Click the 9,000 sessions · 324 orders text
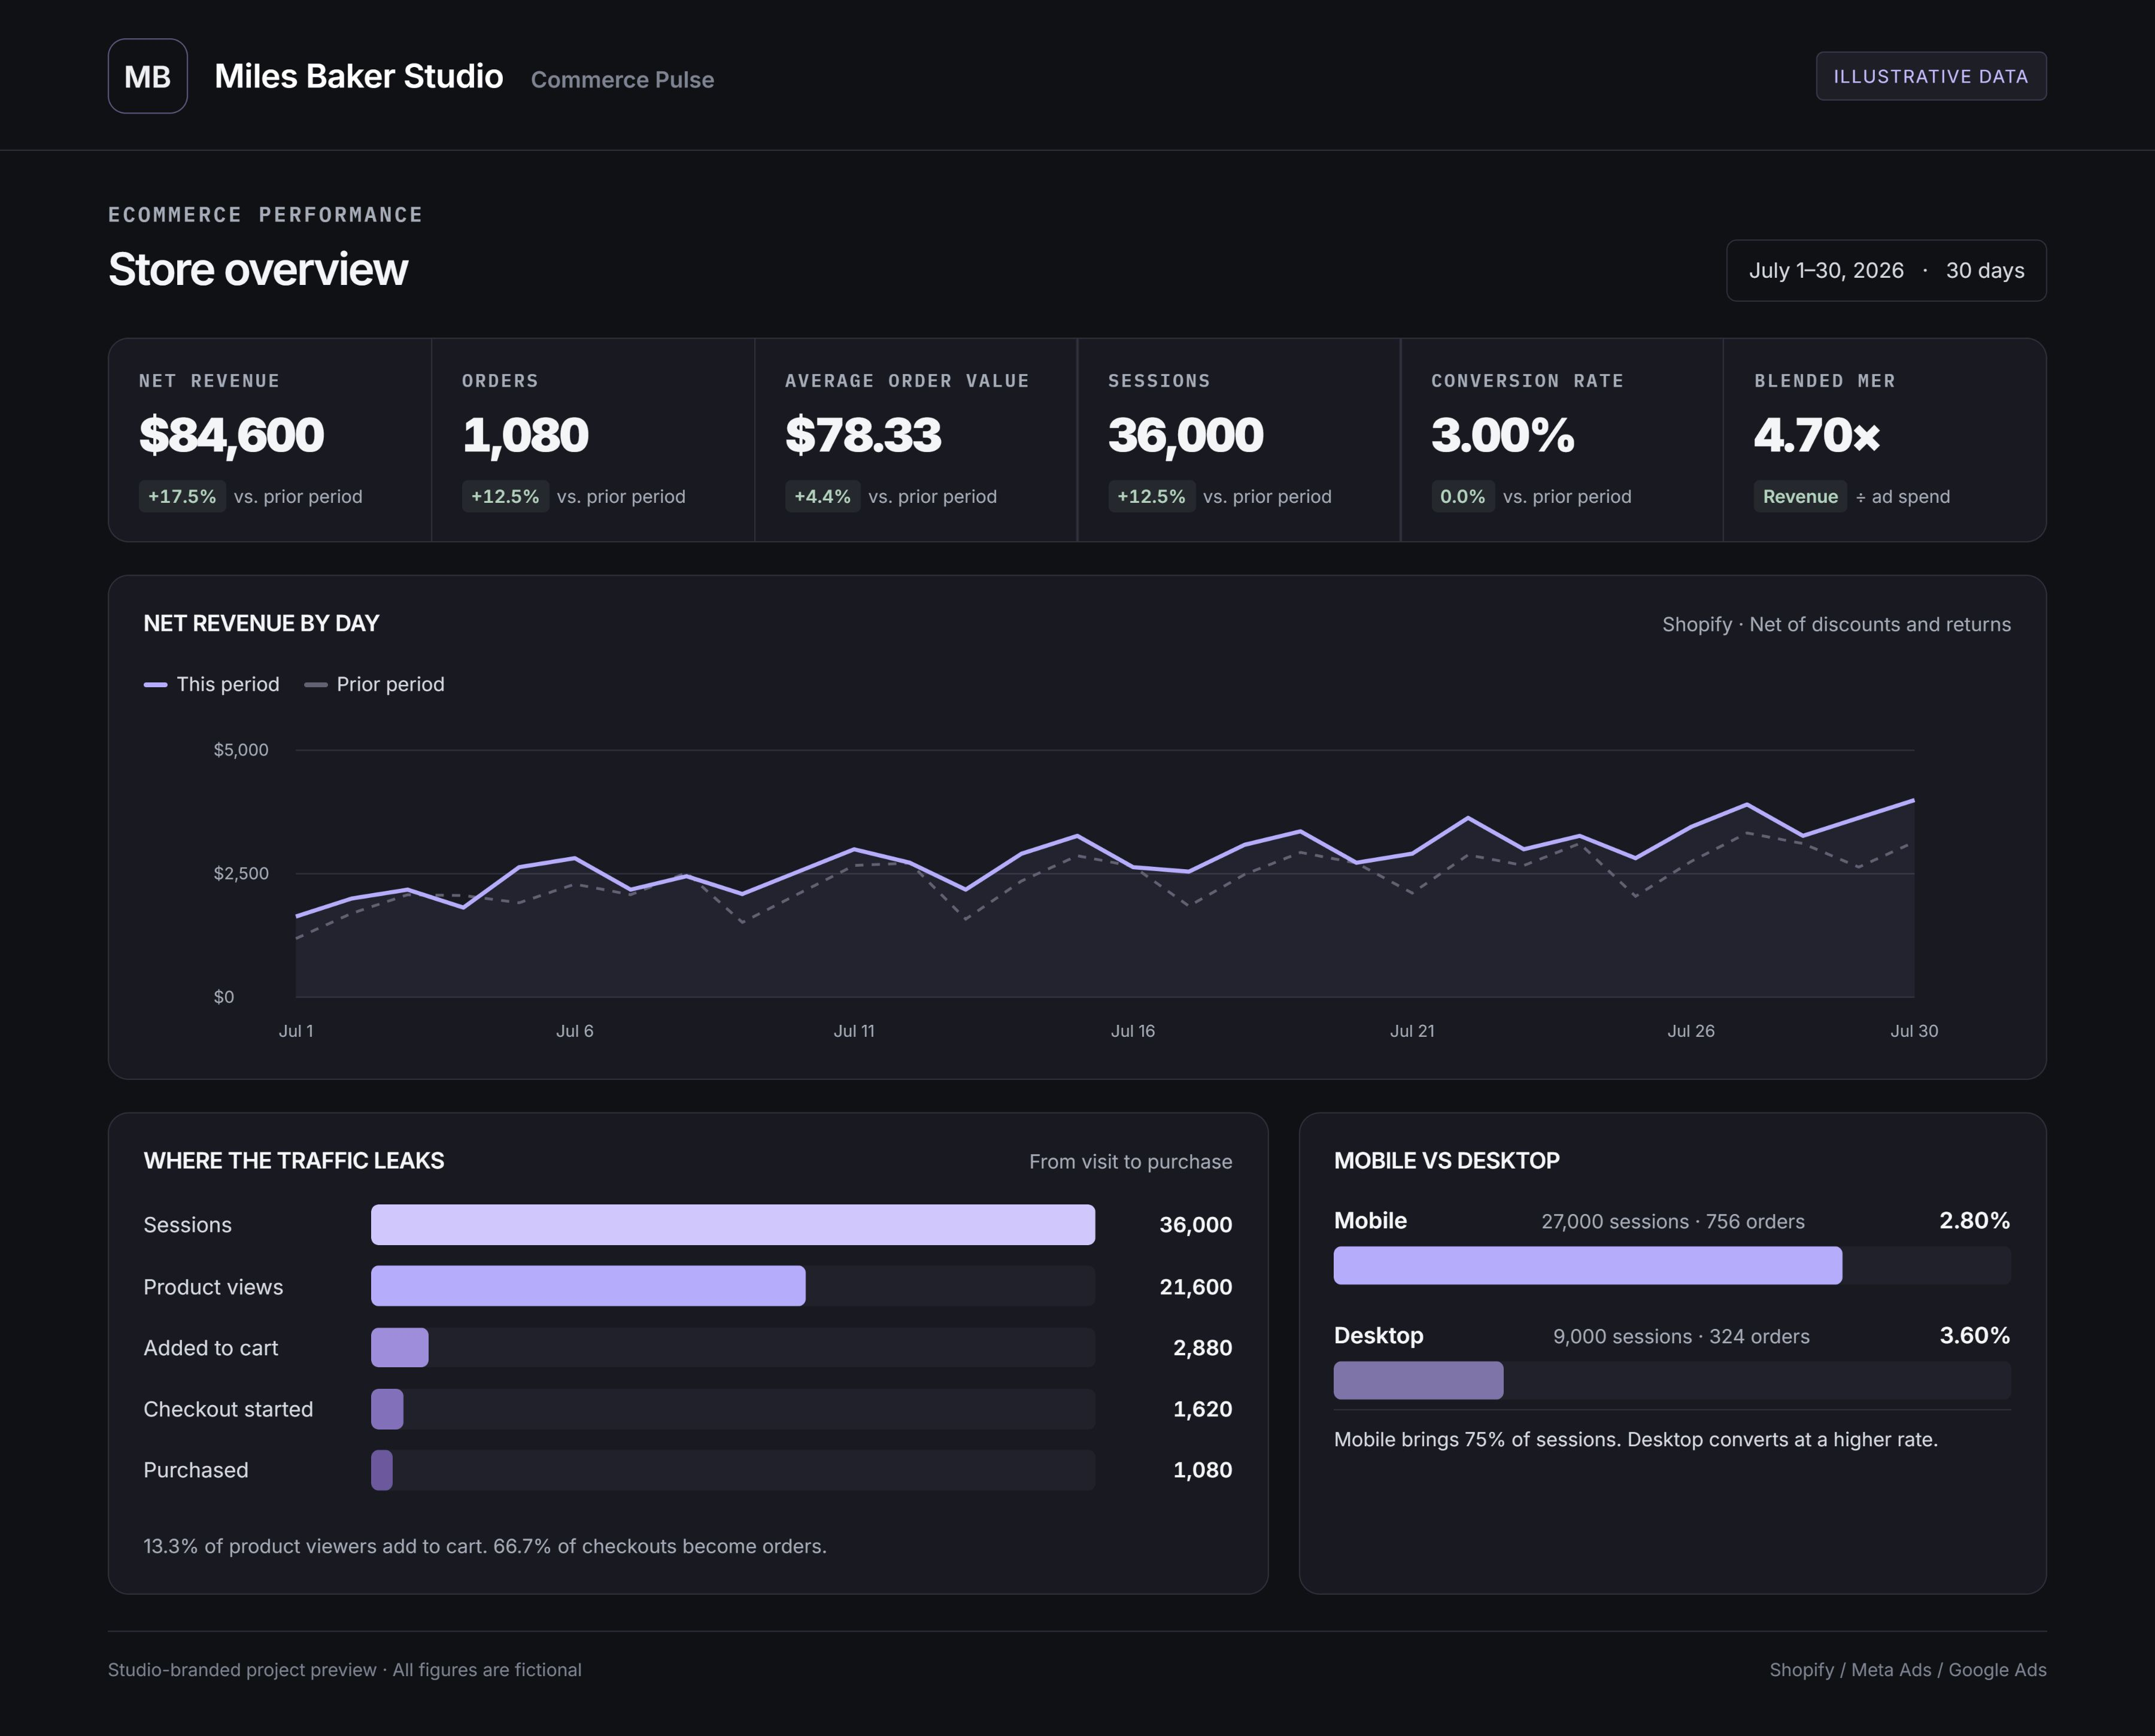The height and width of the screenshot is (1736, 2155). point(1681,1337)
